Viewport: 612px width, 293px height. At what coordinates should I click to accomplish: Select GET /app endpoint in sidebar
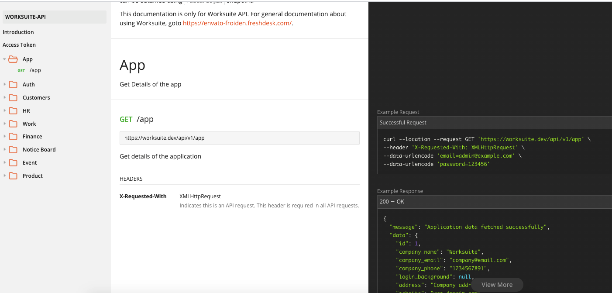click(35, 70)
